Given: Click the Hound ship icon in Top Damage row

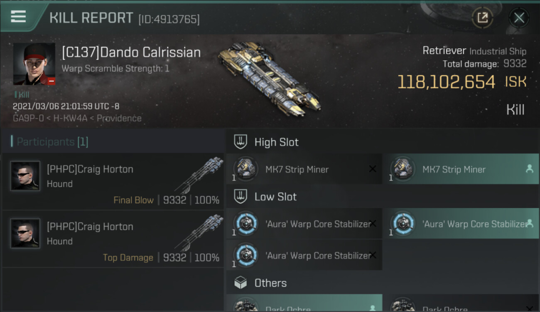Looking at the screenshot, I should point(199,233).
